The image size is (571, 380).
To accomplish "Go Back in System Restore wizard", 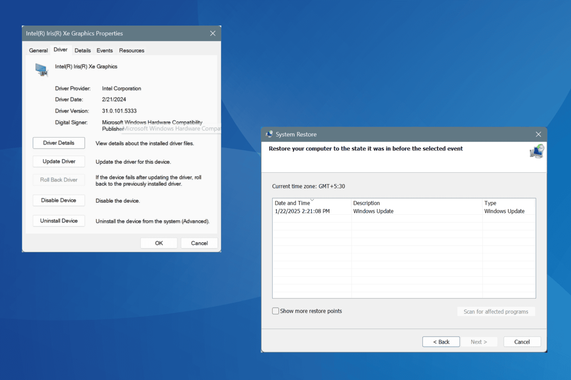I will point(441,342).
